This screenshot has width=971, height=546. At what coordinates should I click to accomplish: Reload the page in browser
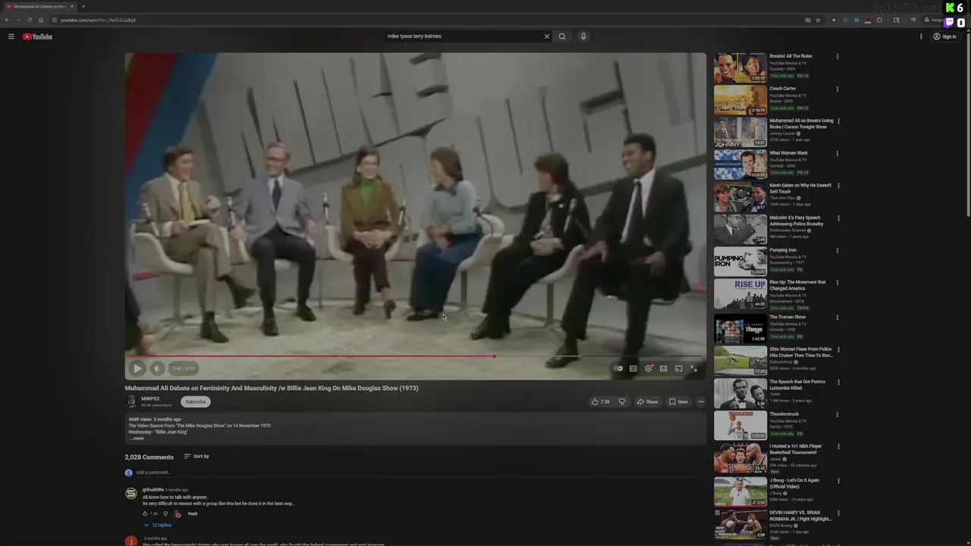tap(30, 20)
